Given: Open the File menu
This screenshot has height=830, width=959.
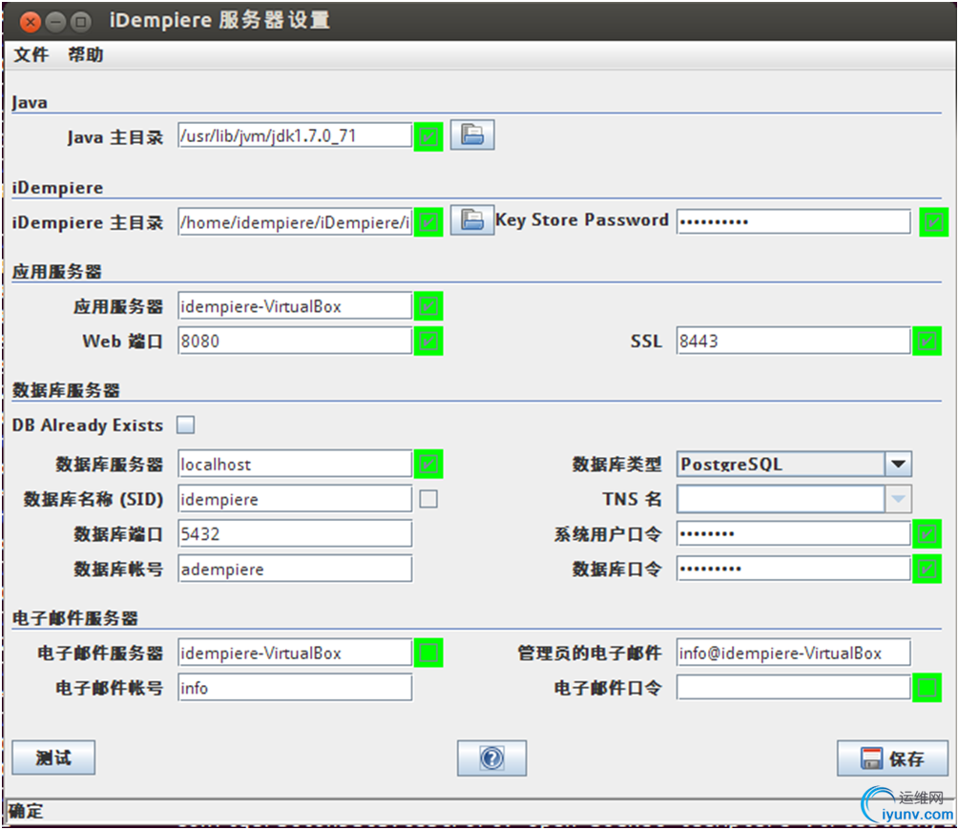Looking at the screenshot, I should (x=31, y=54).
